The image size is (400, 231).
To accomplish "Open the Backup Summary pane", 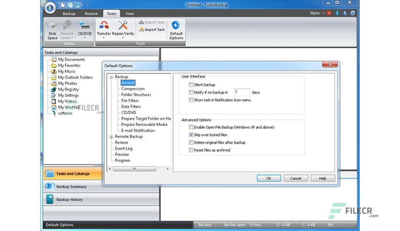I will click(x=101, y=187).
